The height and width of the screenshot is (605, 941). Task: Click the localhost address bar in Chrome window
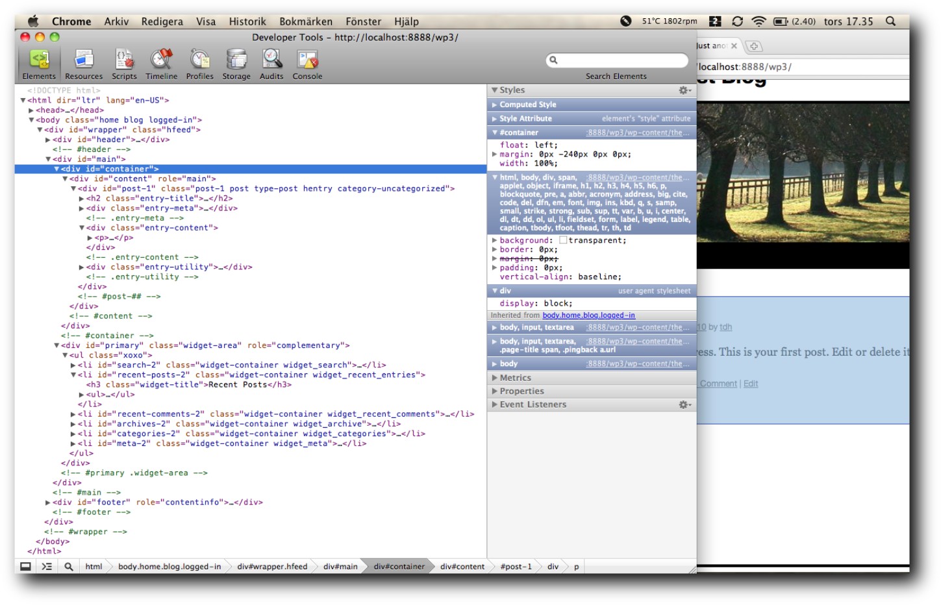[x=803, y=67]
